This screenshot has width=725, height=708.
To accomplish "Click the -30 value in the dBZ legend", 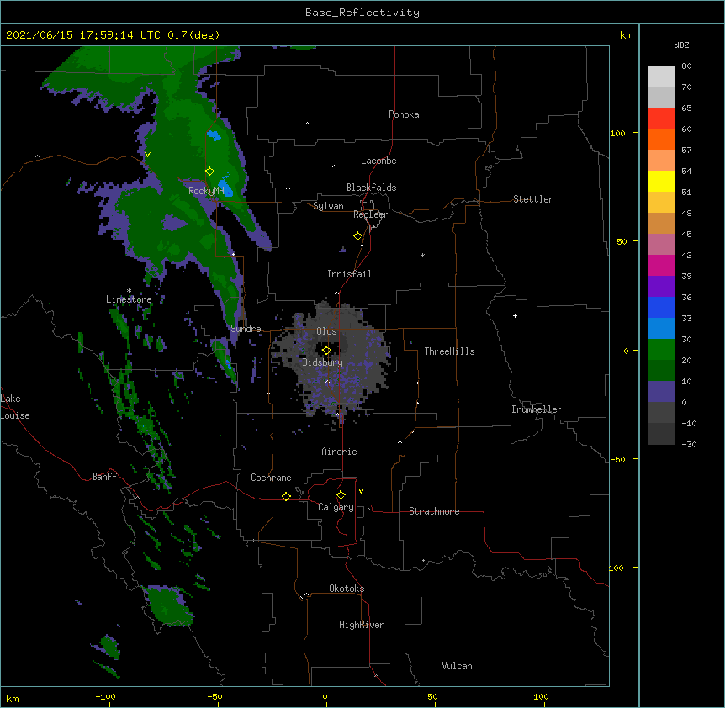I will (689, 444).
